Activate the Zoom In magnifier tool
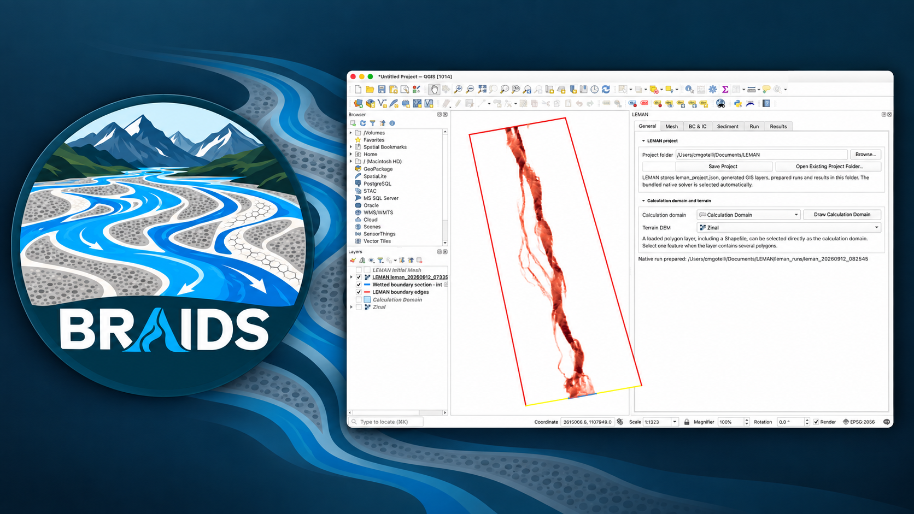The image size is (914, 514). coord(458,89)
